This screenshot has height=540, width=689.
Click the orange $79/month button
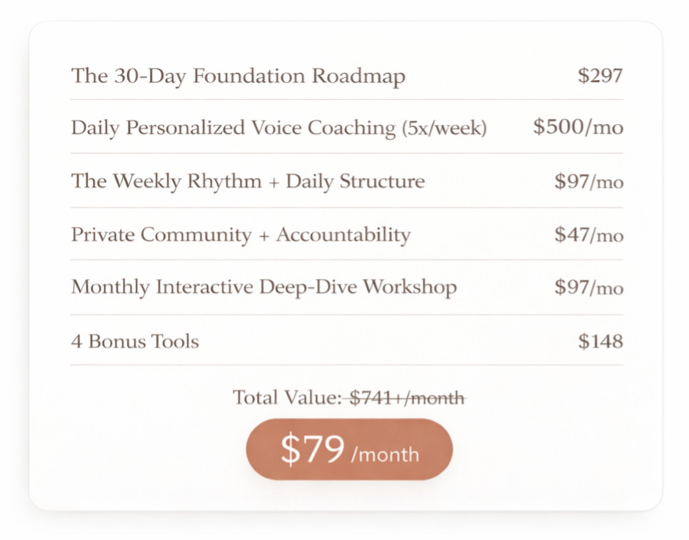point(349,449)
